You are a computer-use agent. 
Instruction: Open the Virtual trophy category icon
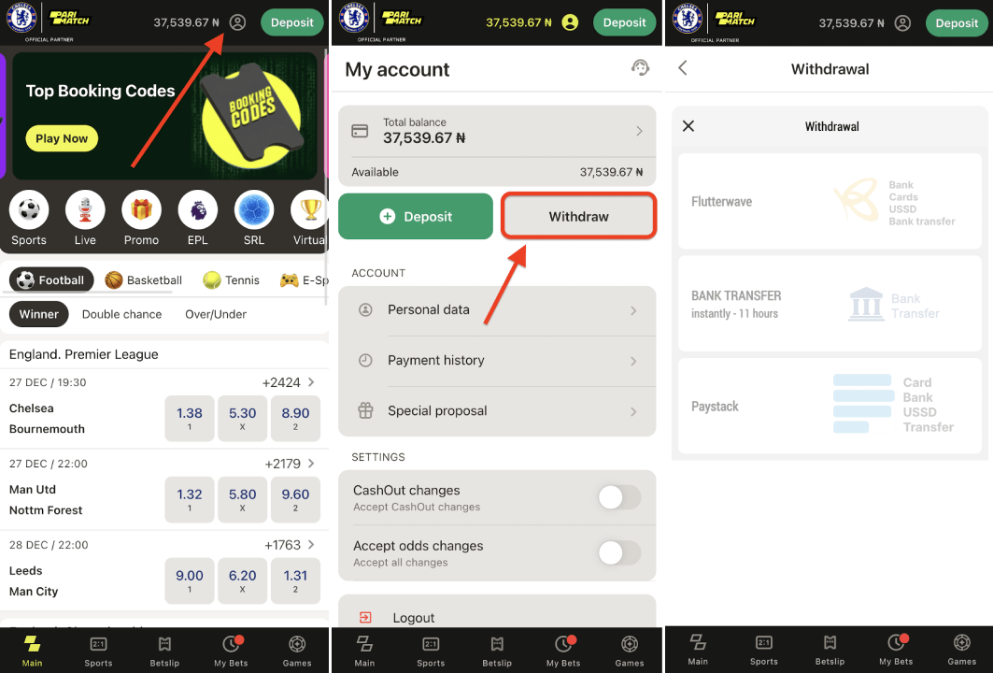pos(309,209)
